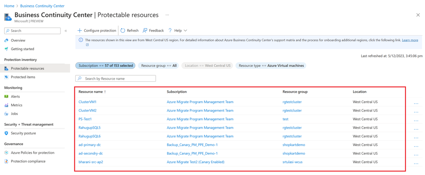The image size is (425, 175).
Task: Open subscription link in ClusterVM1 row
Action: pyautogui.click(x=200, y=102)
